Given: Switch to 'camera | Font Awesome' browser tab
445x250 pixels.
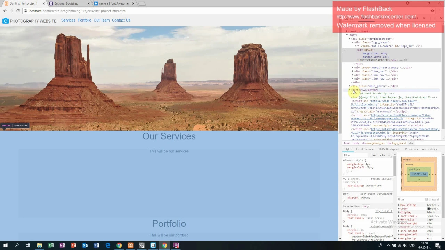Looking at the screenshot, I should point(113,3).
